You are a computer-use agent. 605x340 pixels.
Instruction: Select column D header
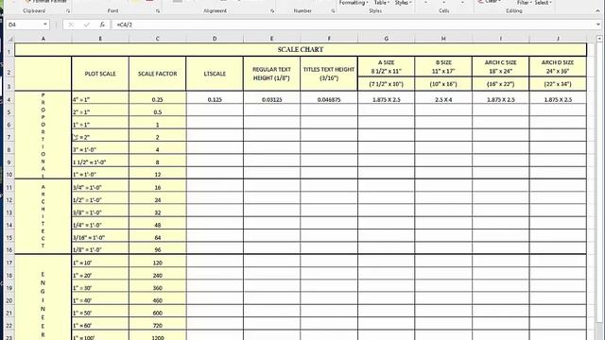click(215, 39)
